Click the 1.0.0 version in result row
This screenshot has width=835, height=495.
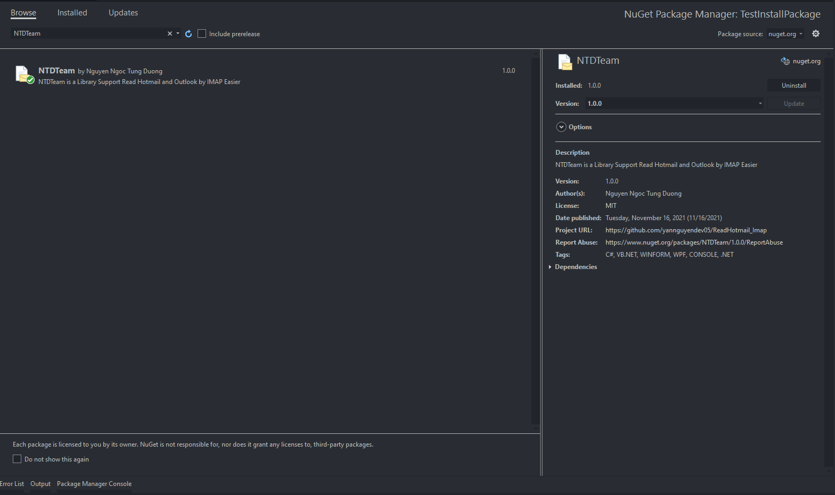[x=509, y=71]
